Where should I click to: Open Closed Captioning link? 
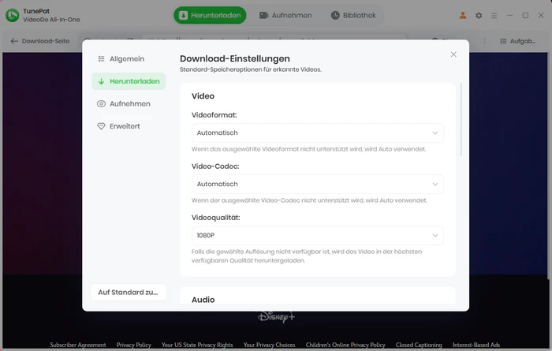tap(419, 345)
